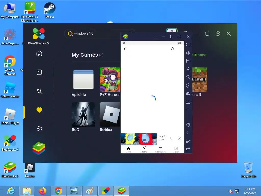Open BlueStacks X home icon in sidebar
The image size is (261, 196).
39,54
